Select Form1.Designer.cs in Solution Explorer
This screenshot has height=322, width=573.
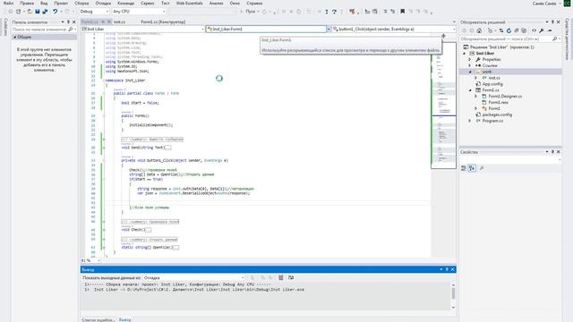point(505,97)
